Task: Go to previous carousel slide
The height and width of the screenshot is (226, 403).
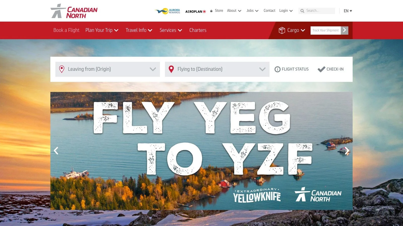Action: [x=56, y=151]
